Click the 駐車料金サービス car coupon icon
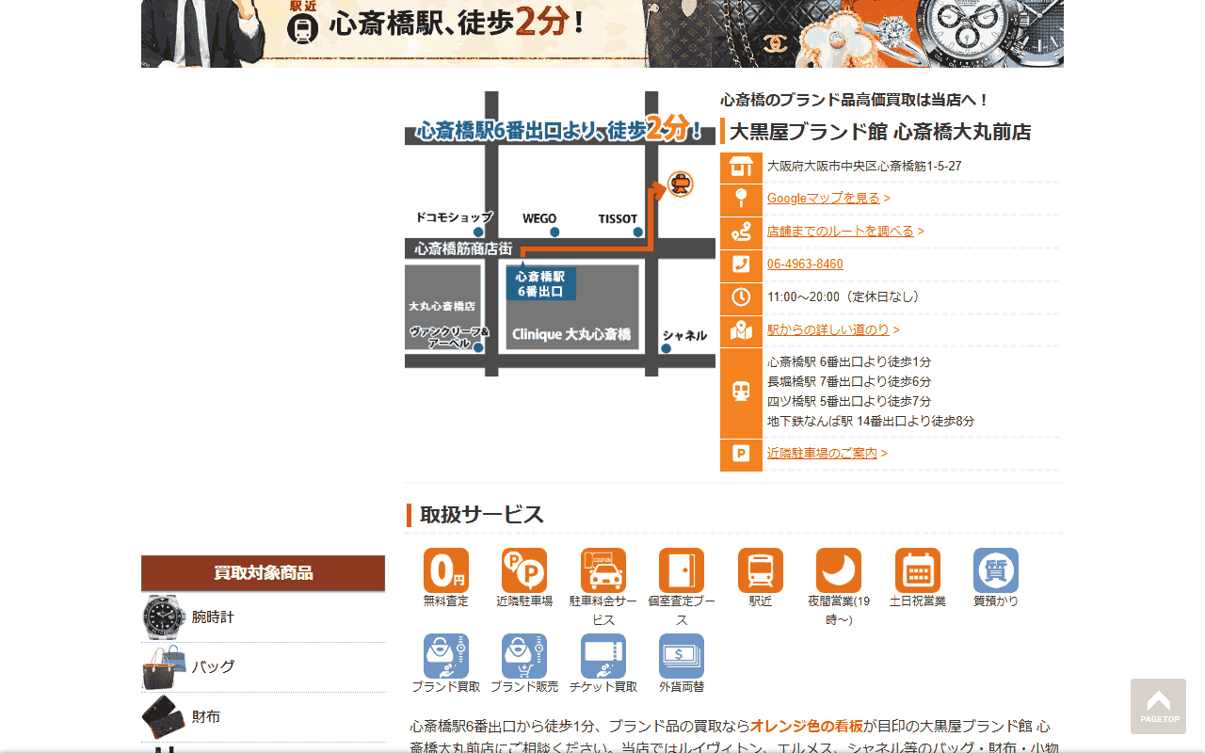The width and height of the screenshot is (1205, 753). pos(603,570)
